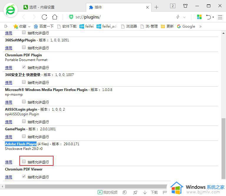Disable Chromium PDF Plugin via 停用

(9, 68)
